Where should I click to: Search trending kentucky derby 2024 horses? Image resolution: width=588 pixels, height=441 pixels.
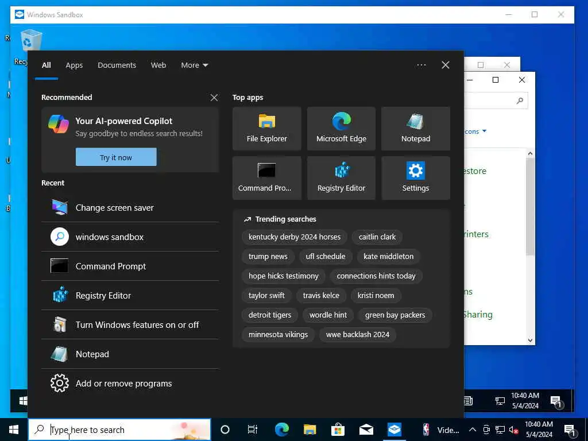pos(295,237)
